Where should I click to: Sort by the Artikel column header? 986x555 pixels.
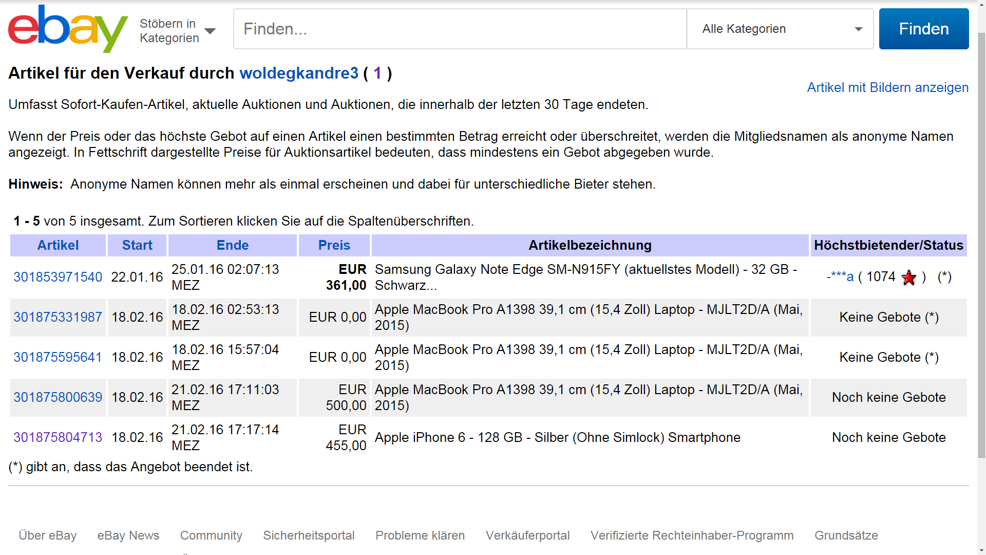point(58,246)
